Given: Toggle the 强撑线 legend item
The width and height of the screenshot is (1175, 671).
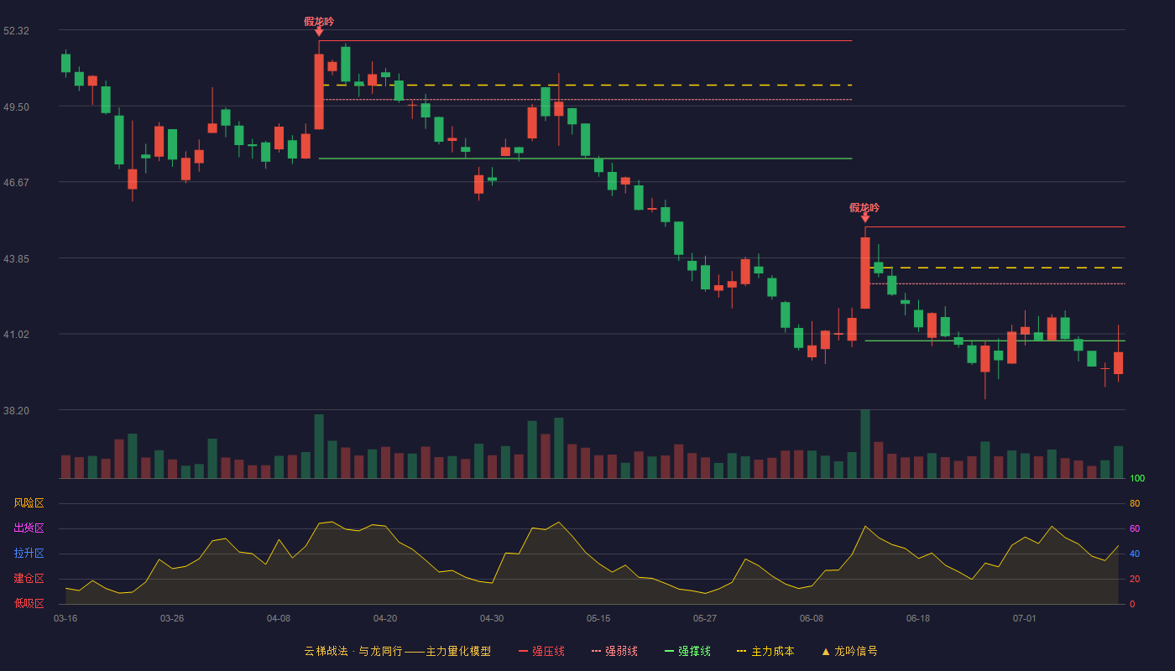Looking at the screenshot, I should tap(687, 651).
